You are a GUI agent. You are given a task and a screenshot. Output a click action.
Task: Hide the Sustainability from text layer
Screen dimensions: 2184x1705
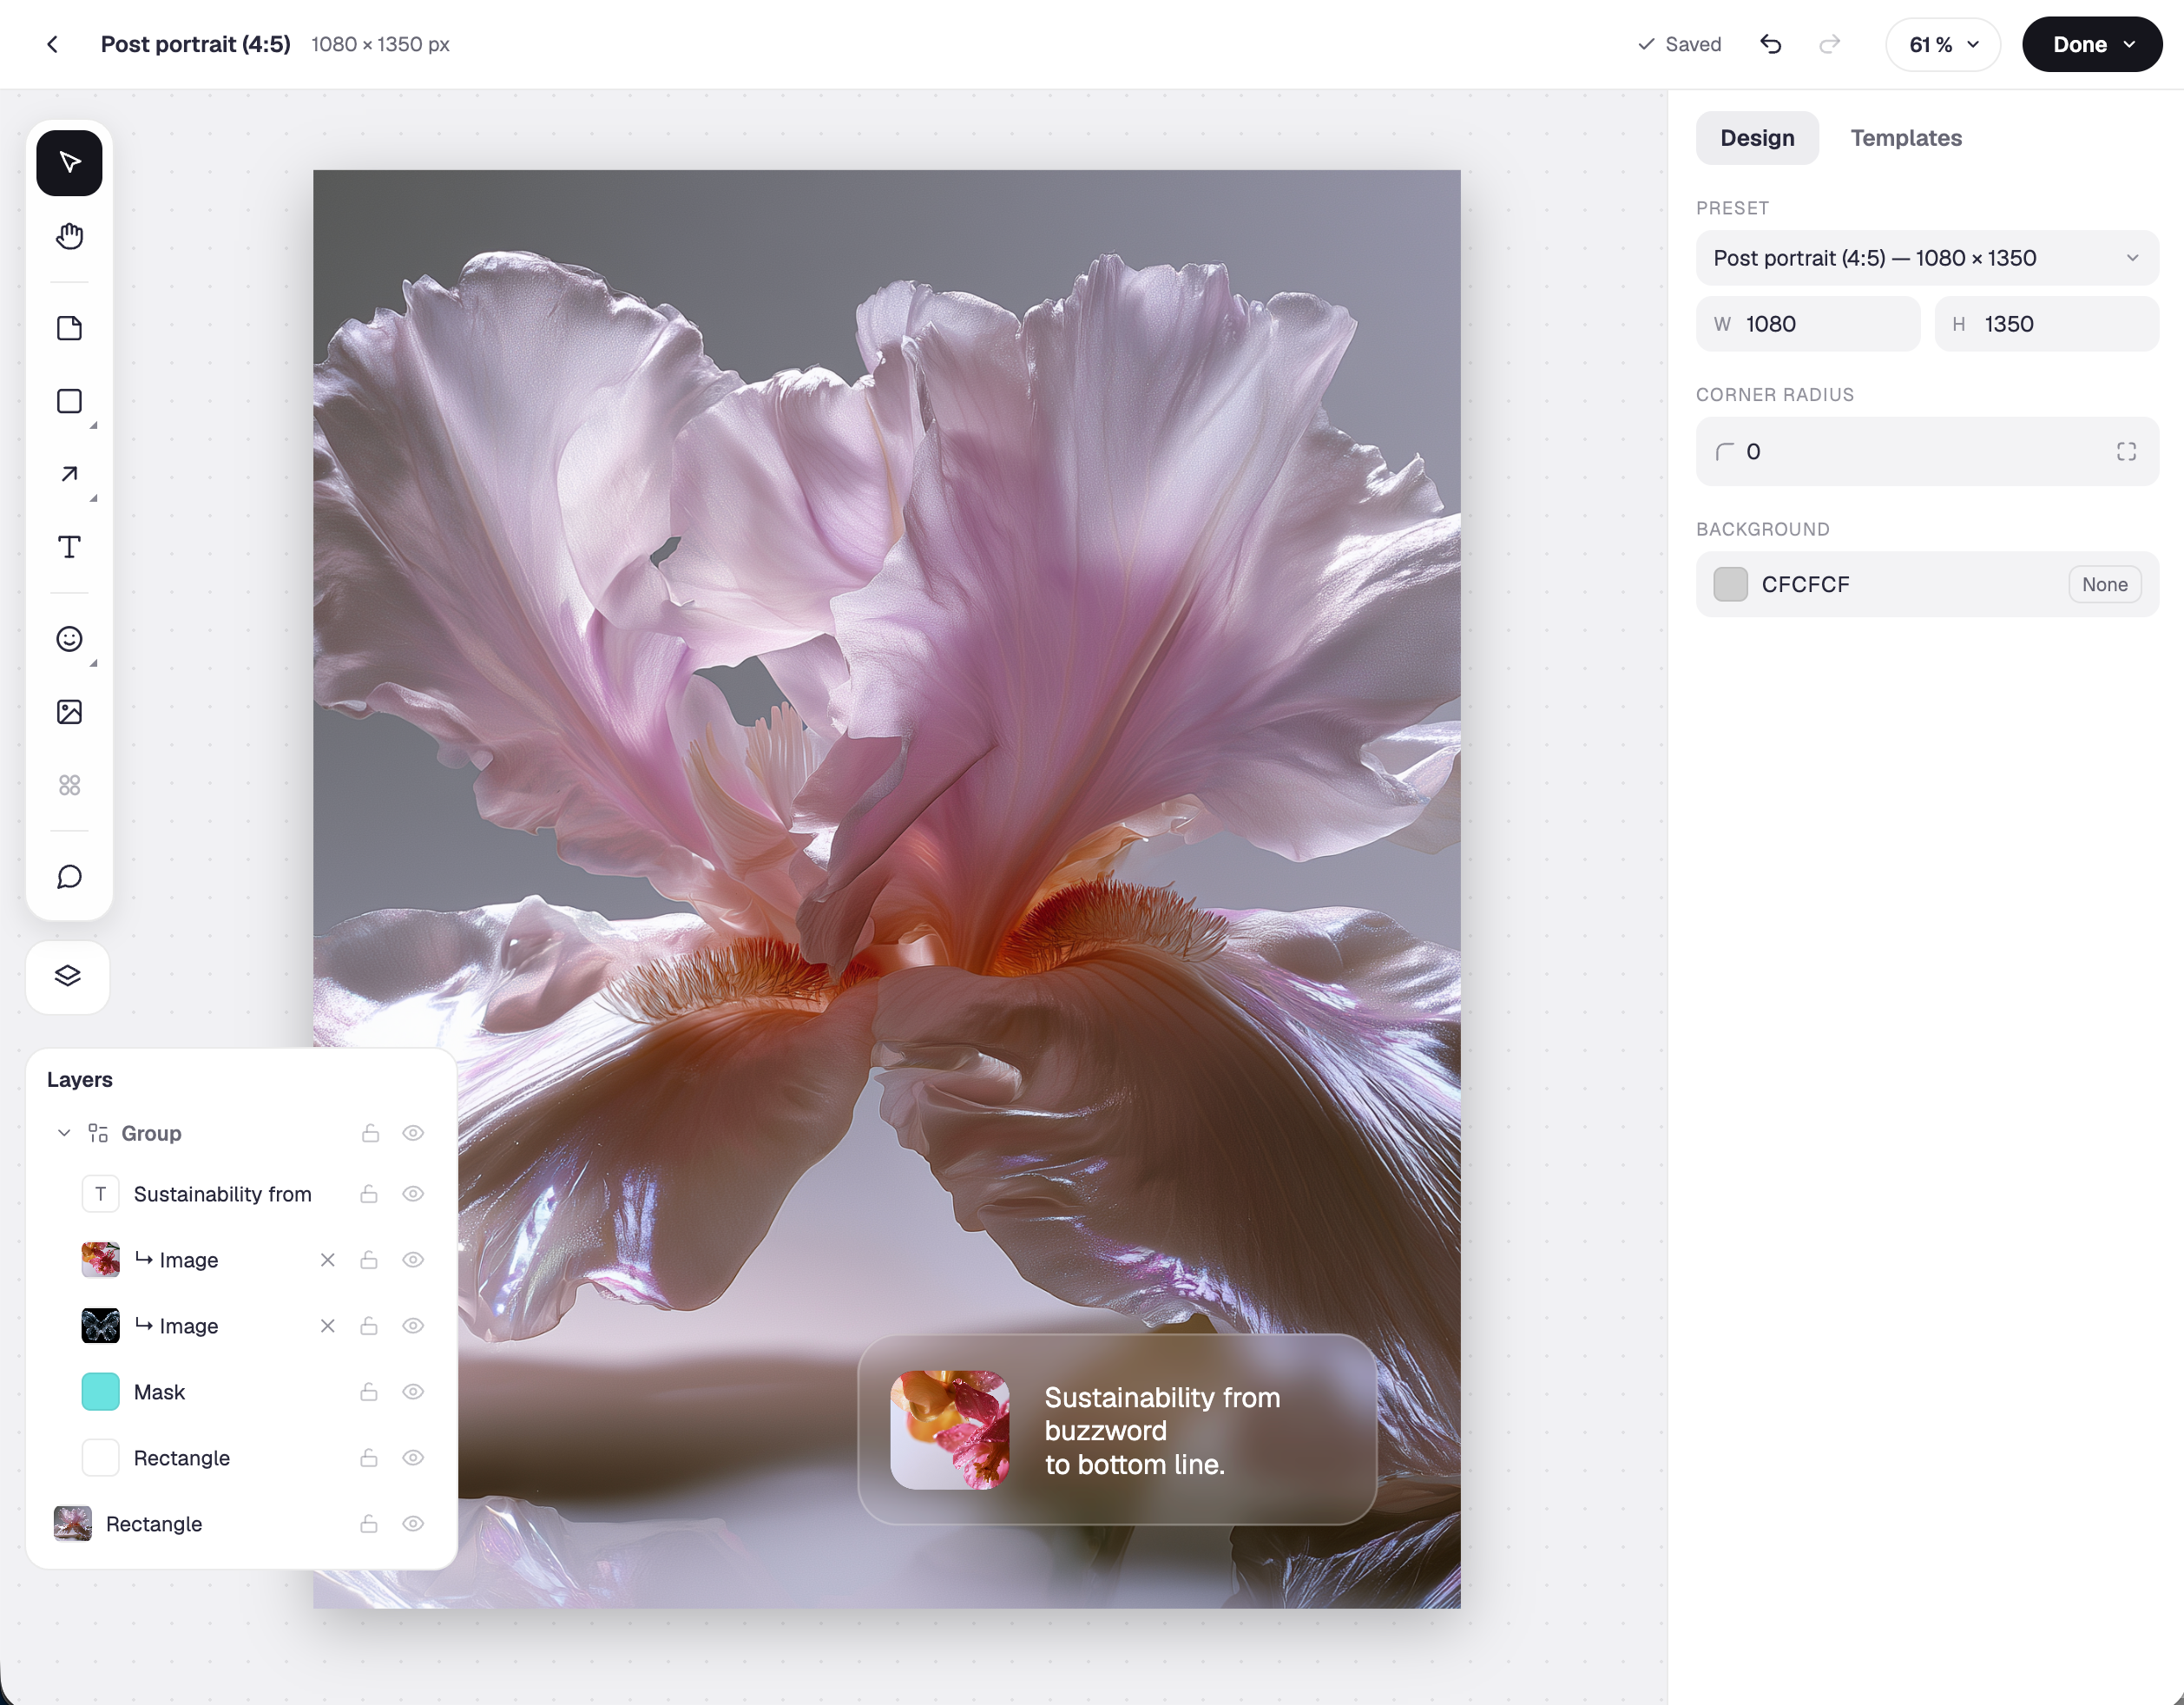(413, 1194)
